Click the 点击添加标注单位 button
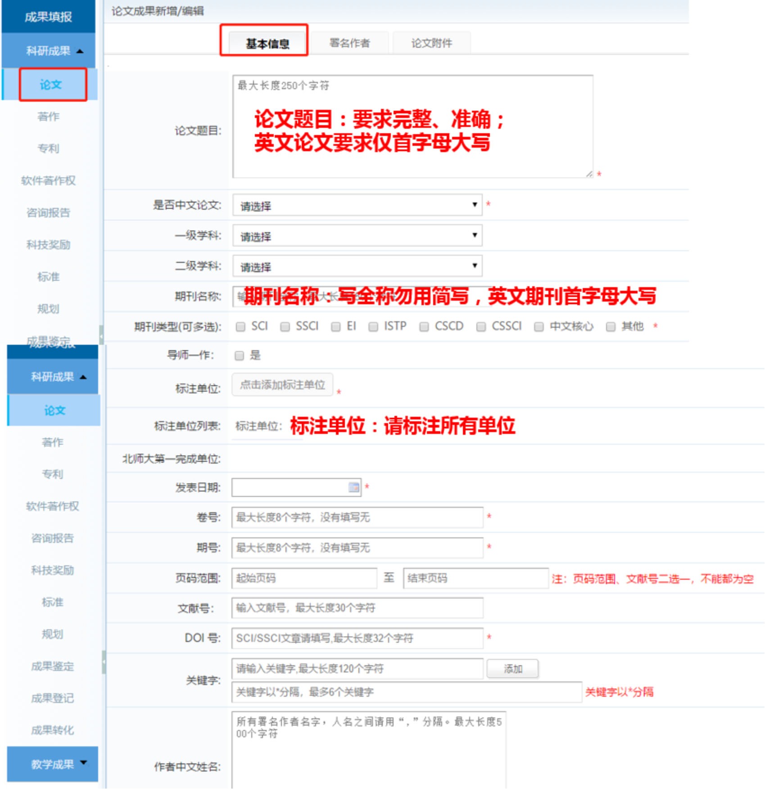Viewport: 765px width, 789px height. [x=282, y=385]
